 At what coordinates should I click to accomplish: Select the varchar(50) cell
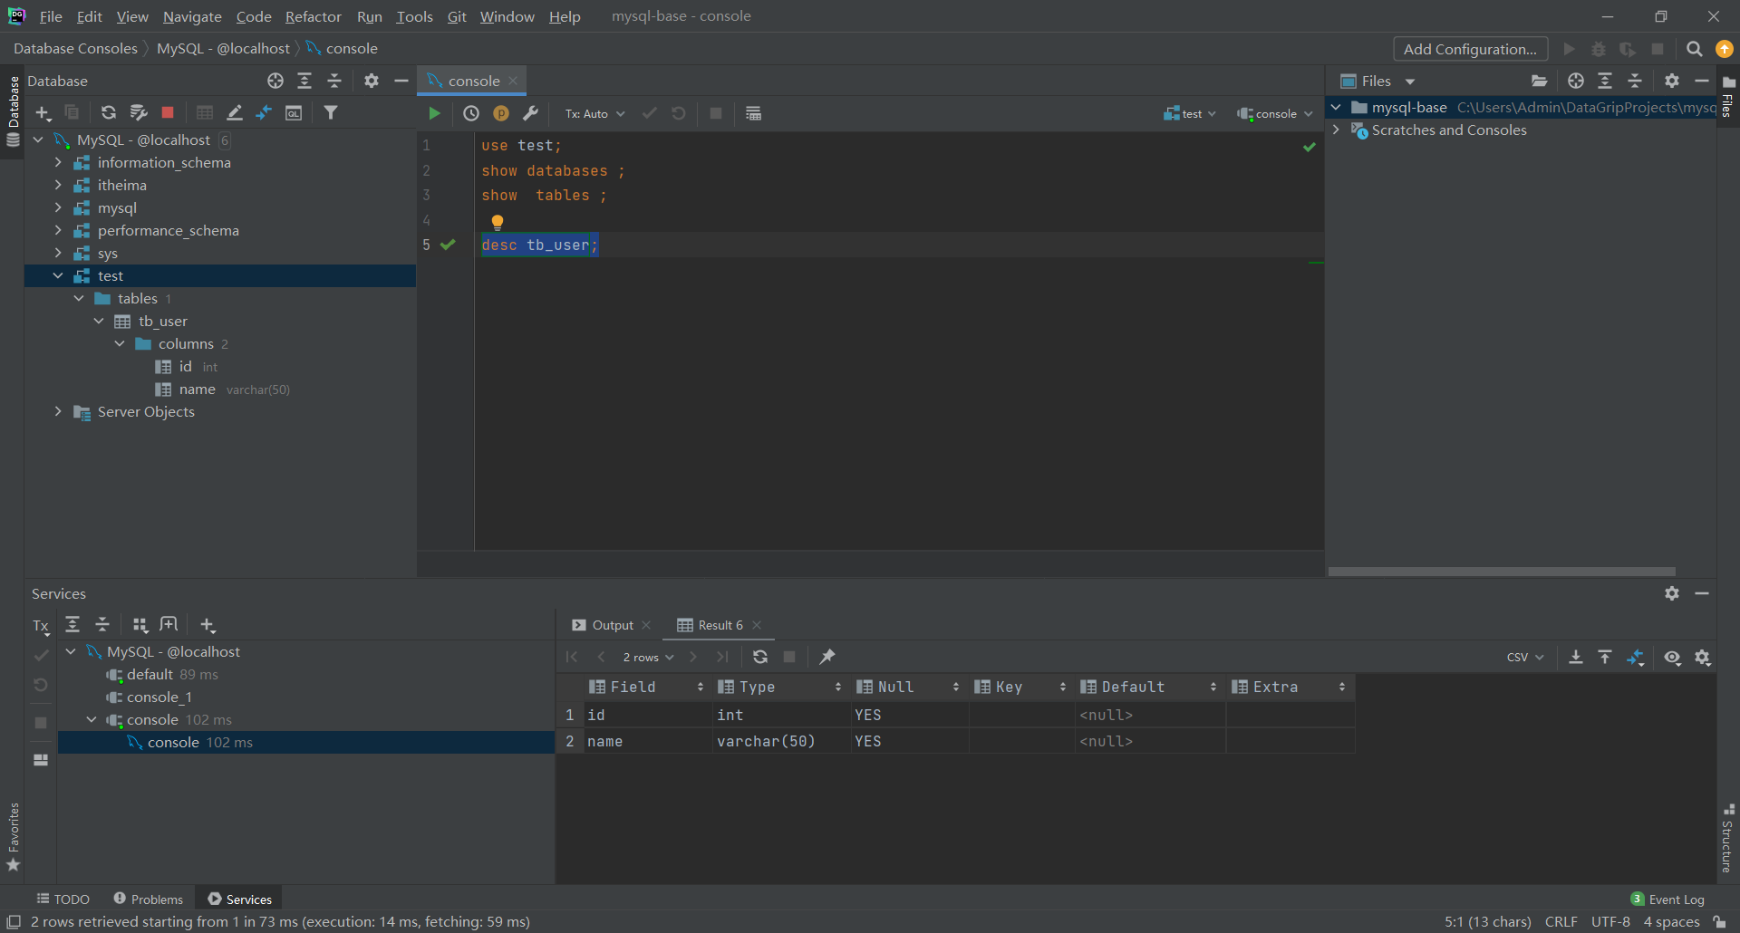point(780,741)
